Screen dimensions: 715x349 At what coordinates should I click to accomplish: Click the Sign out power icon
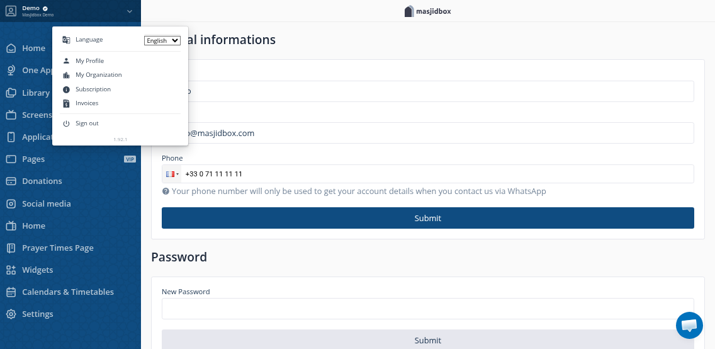tap(66, 123)
